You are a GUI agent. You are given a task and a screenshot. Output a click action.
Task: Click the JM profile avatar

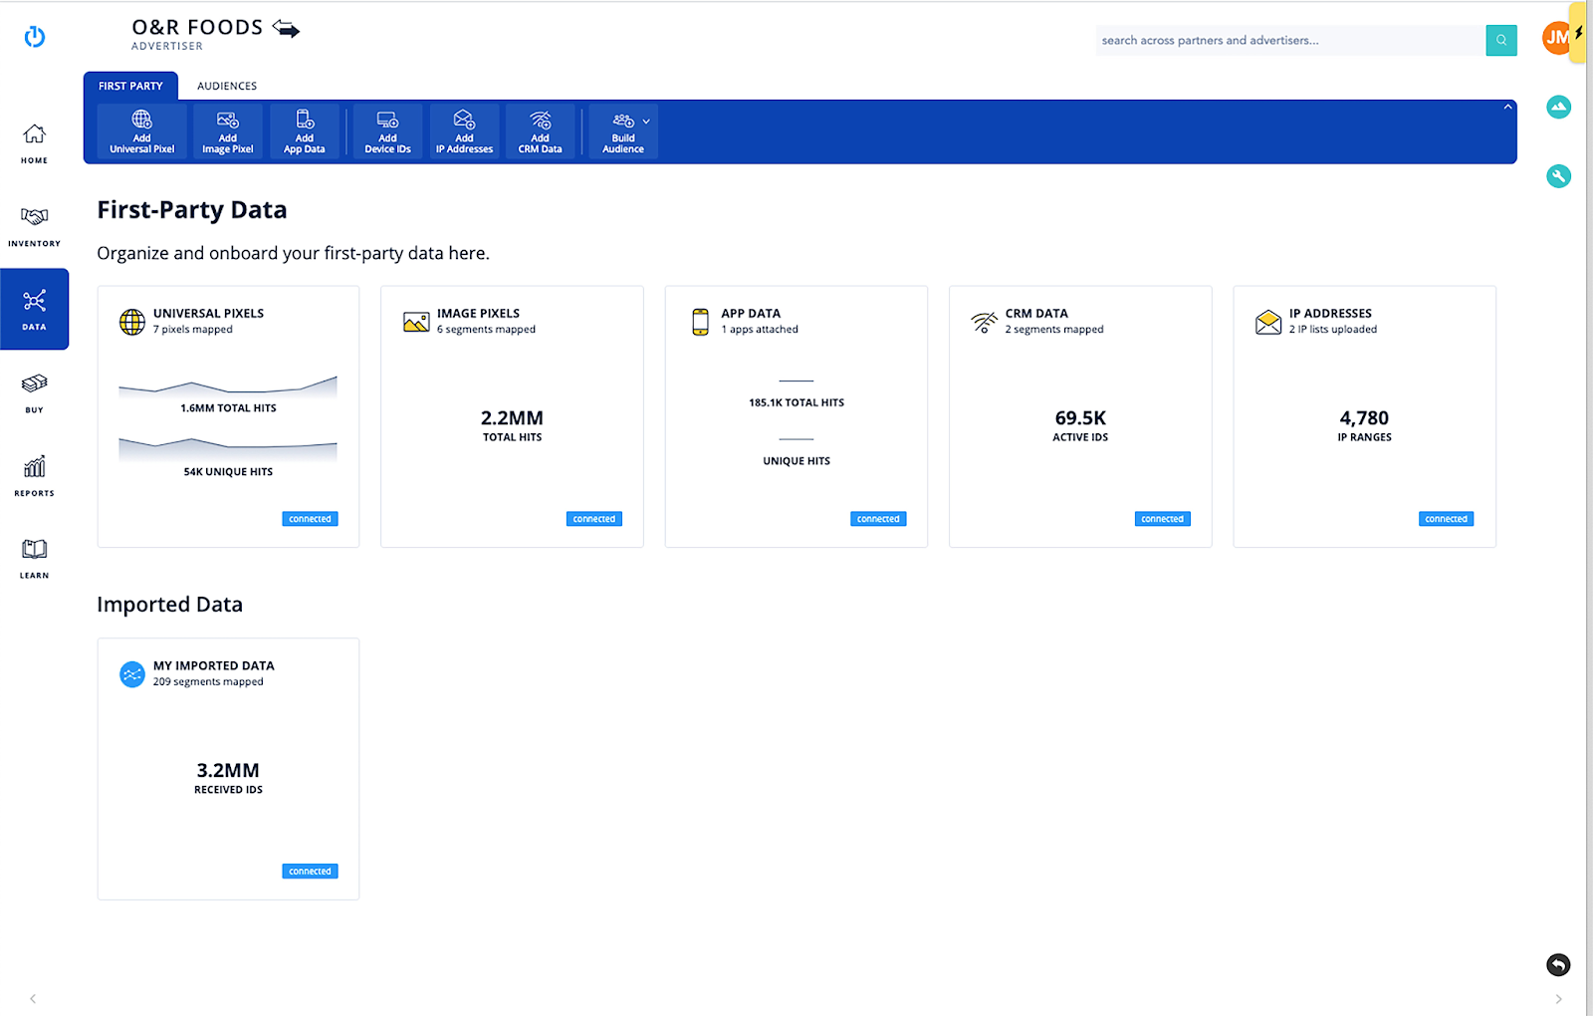pos(1556,37)
